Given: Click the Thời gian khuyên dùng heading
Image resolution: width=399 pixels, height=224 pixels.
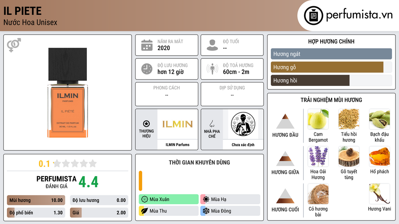Looking at the screenshot, I should (199, 162).
